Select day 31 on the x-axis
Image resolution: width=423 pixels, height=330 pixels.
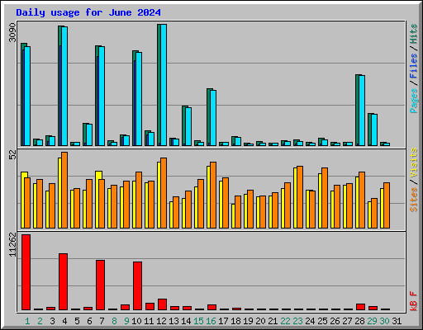(x=397, y=321)
